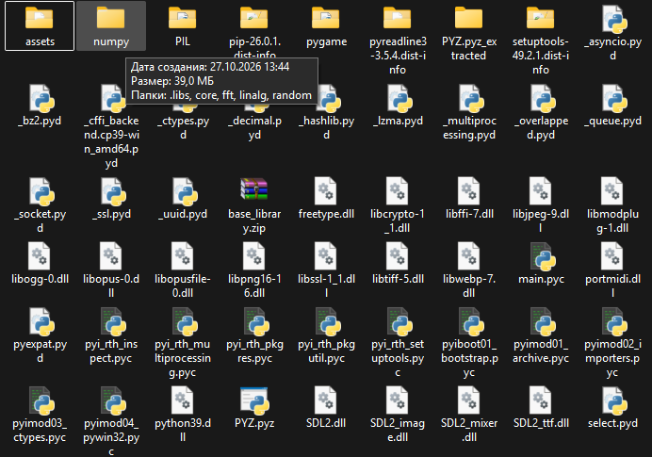Select the _queue.pyd file icon
This screenshot has height=457, width=652.
tap(613, 99)
